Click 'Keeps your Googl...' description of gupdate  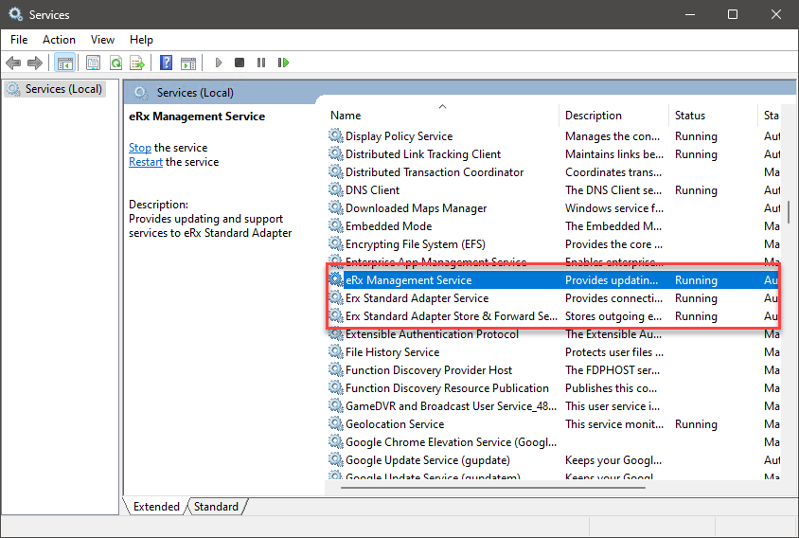tap(613, 460)
